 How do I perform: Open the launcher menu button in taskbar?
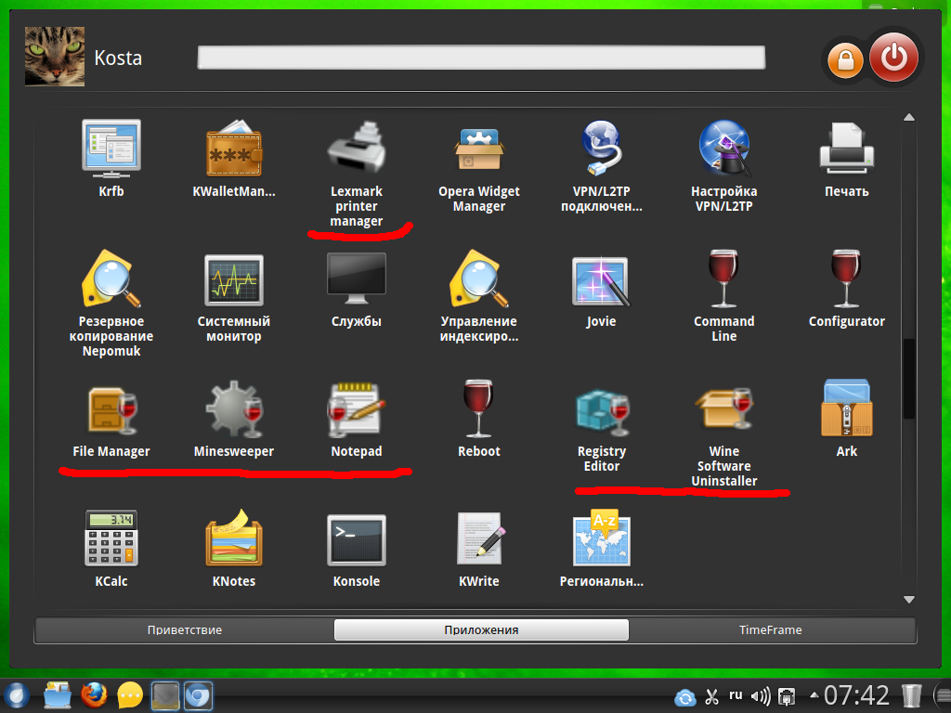point(17,695)
